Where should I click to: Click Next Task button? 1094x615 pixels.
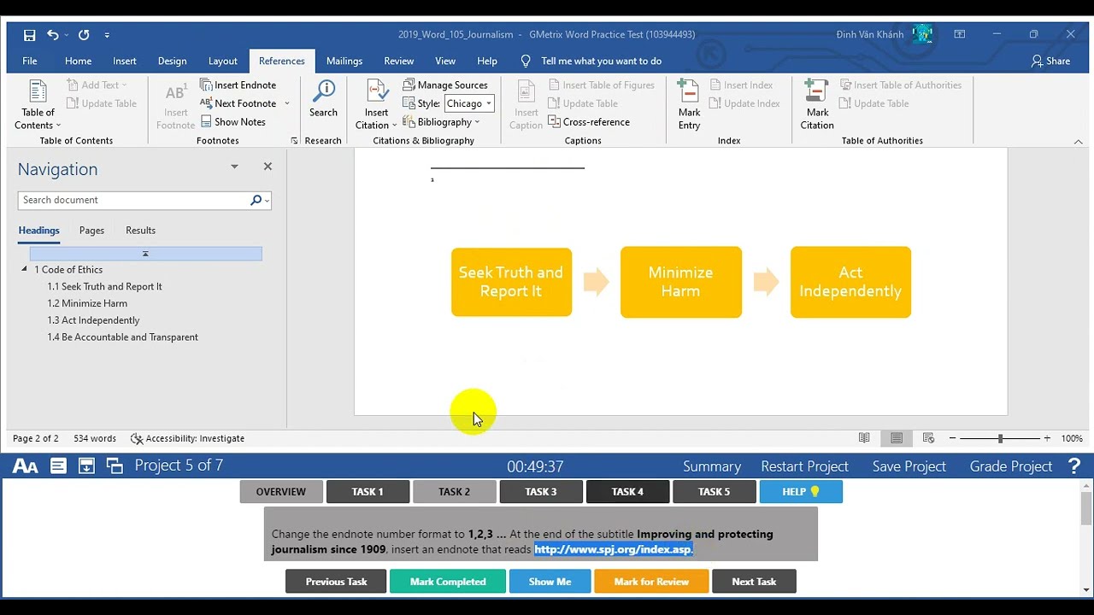coord(754,582)
